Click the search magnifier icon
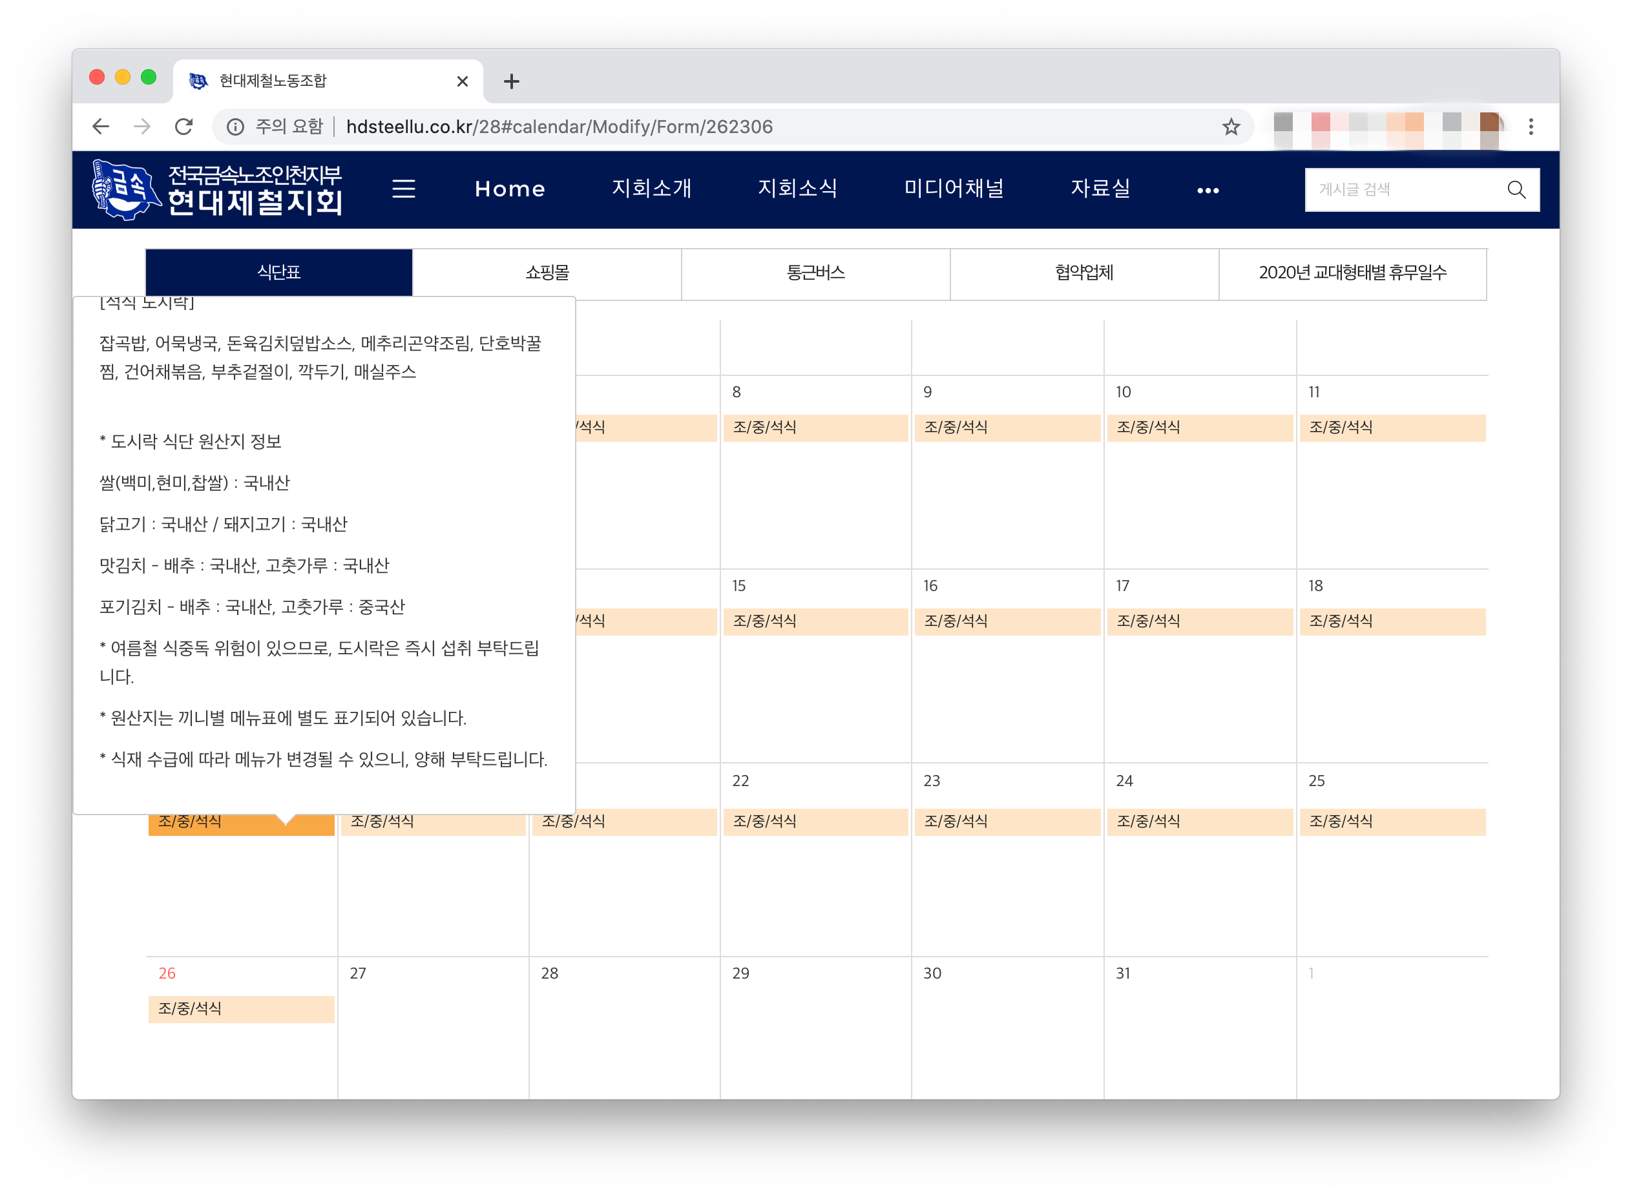Viewport: 1632px width, 1195px height. pyautogui.click(x=1516, y=189)
